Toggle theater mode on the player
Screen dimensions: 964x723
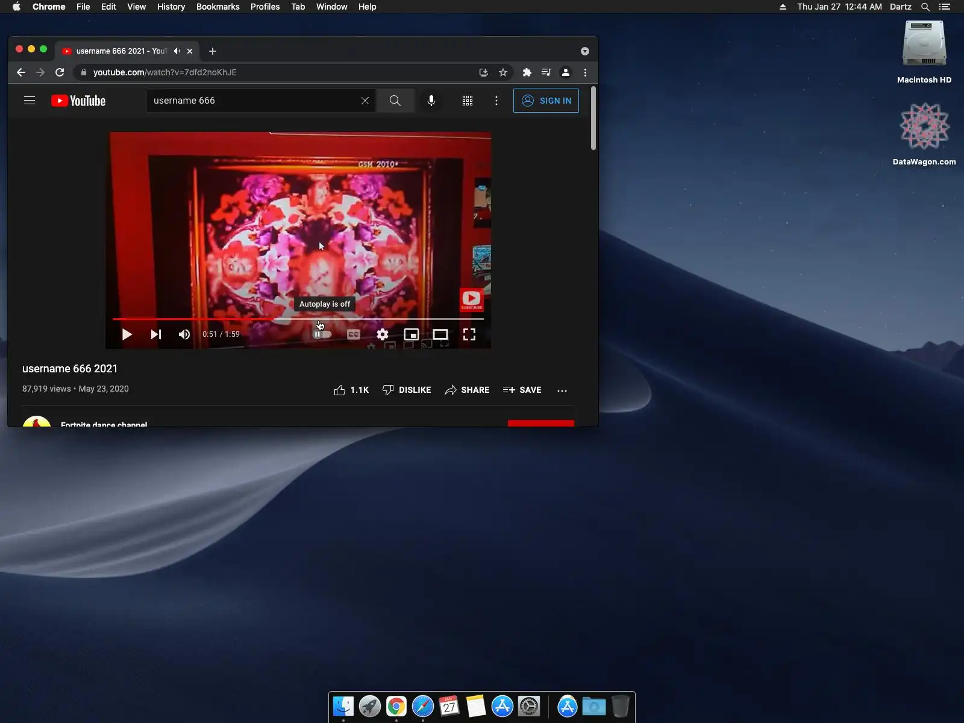(x=440, y=334)
